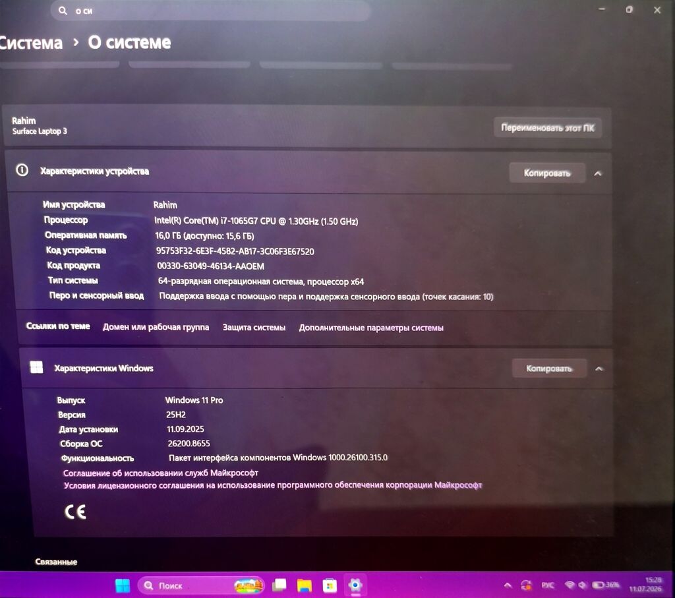Image resolution: width=675 pixels, height=598 pixels.
Task: Click install date 11.09.2025
Action: 185,429
